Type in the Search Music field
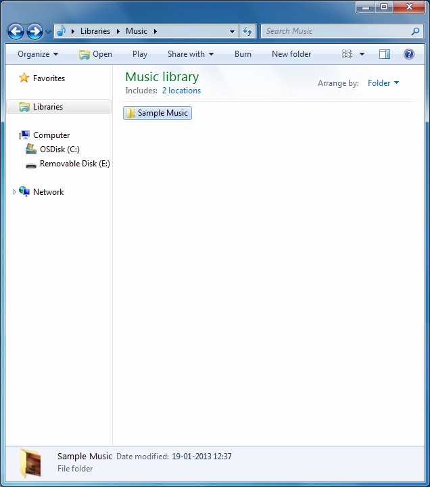Image resolution: width=430 pixels, height=487 pixels. 335,31
